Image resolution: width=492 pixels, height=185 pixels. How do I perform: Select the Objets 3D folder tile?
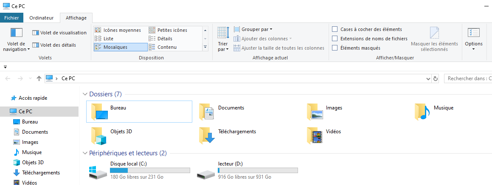139,135
